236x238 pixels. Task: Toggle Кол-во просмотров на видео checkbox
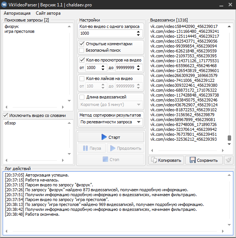[x=82, y=60]
